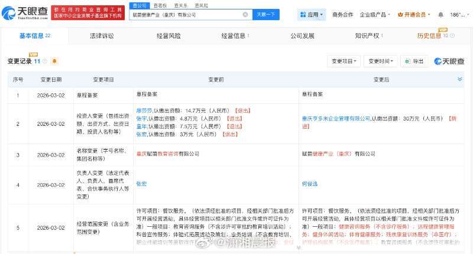Click the grid icon of 应用
The image size is (473, 254).
[x=303, y=14]
